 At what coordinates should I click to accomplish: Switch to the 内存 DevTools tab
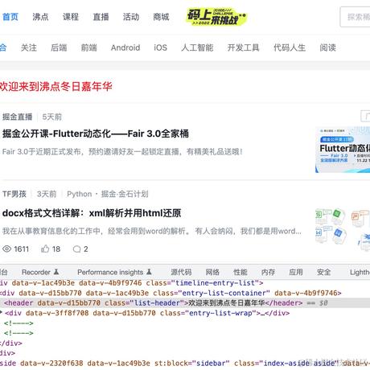268,272
